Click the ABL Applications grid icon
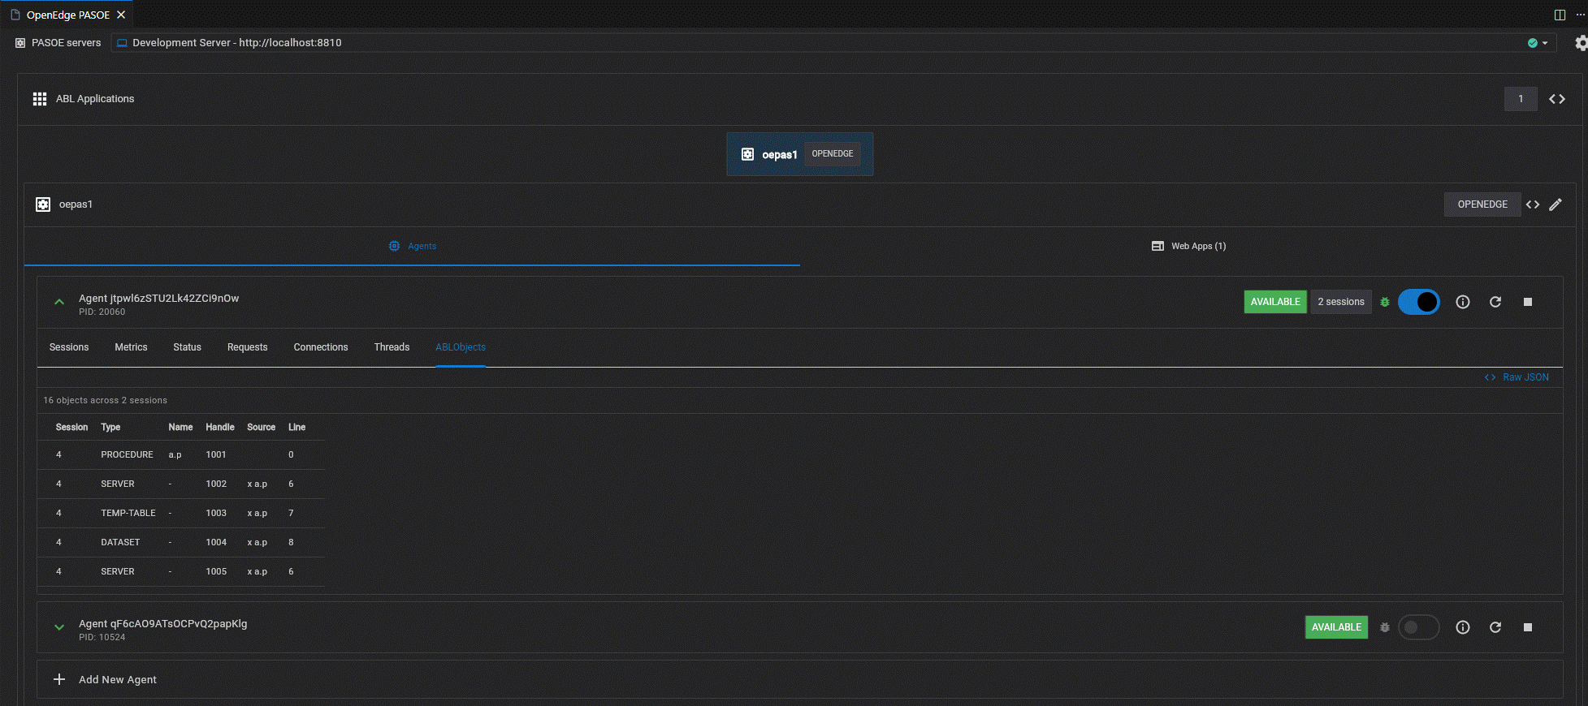1588x706 pixels. 39,99
